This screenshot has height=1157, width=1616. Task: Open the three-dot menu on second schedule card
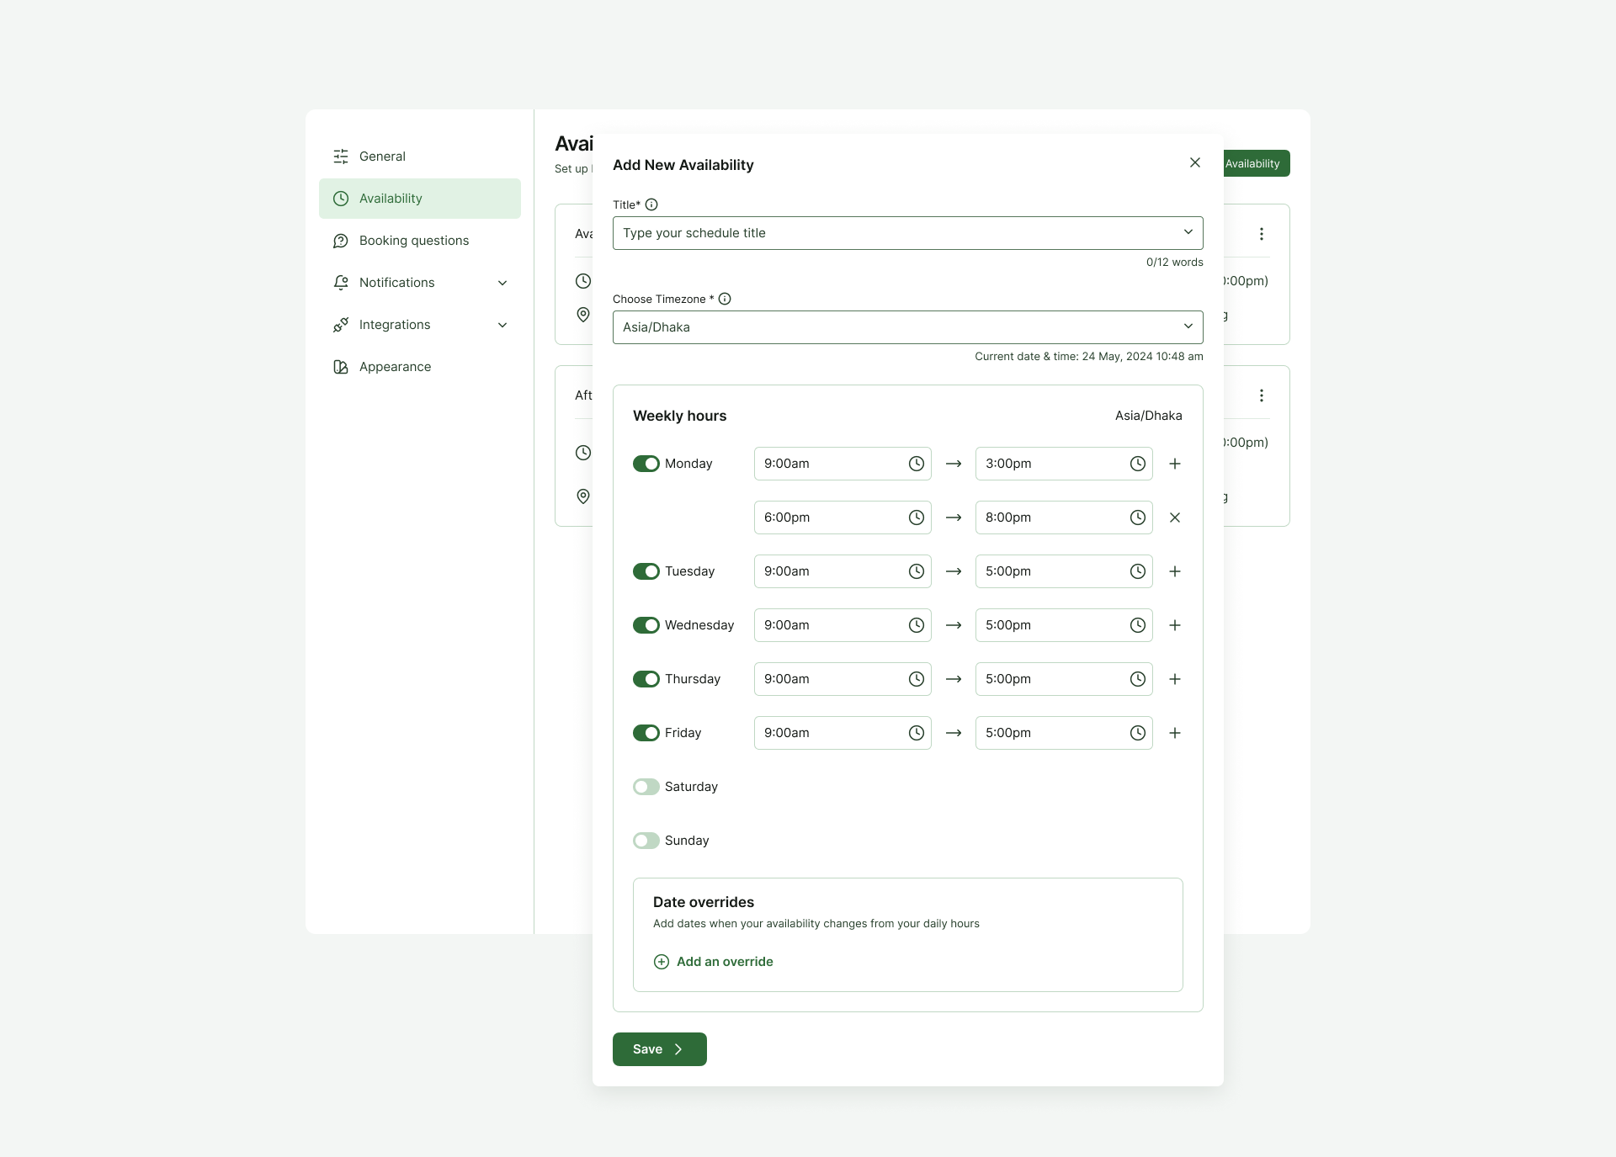point(1261,395)
